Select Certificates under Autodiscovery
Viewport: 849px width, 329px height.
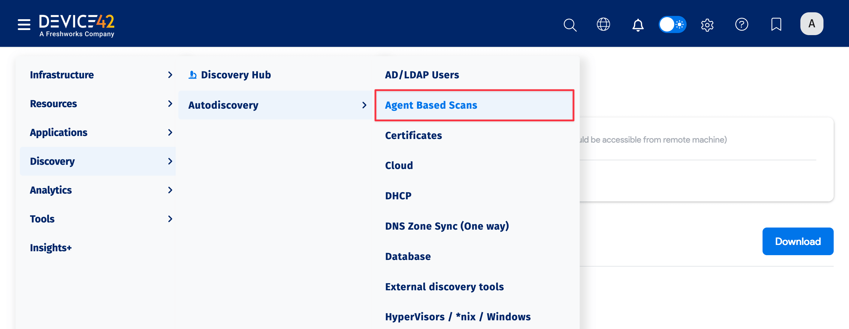point(413,135)
